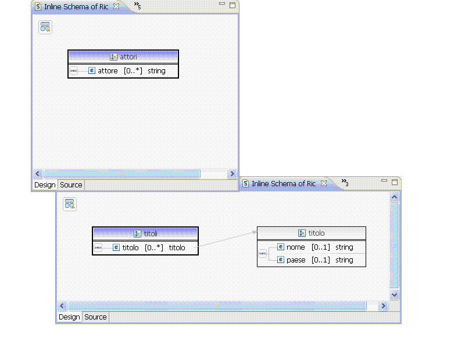The image size is (465, 355).
Task: Activate the lower Inline Schema of Ric tab
Action: [284, 184]
